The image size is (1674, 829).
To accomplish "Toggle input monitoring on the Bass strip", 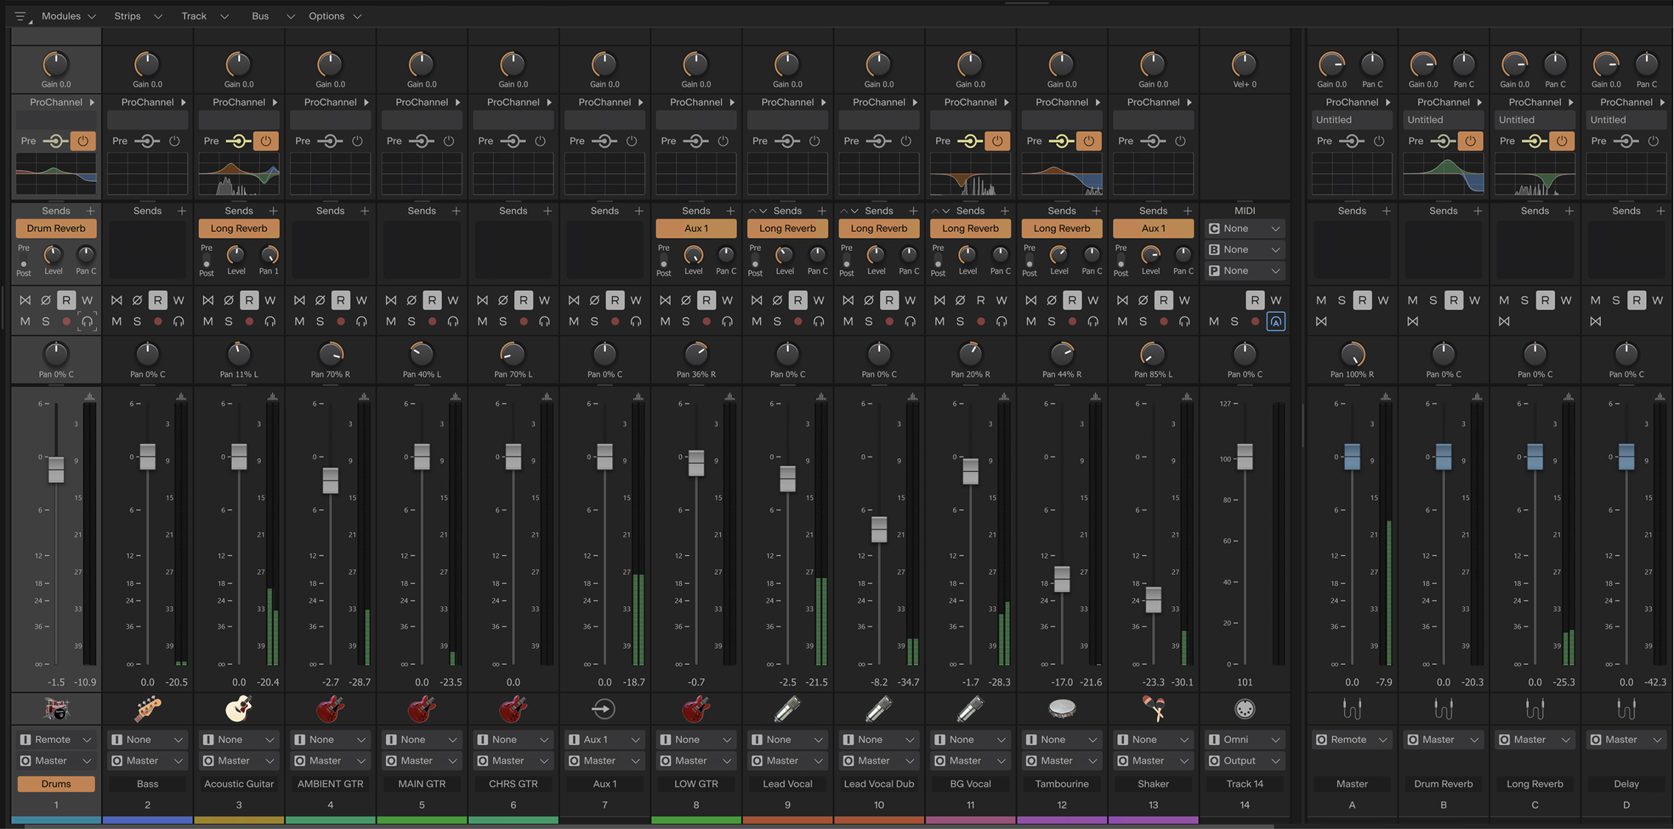I will [x=178, y=321].
